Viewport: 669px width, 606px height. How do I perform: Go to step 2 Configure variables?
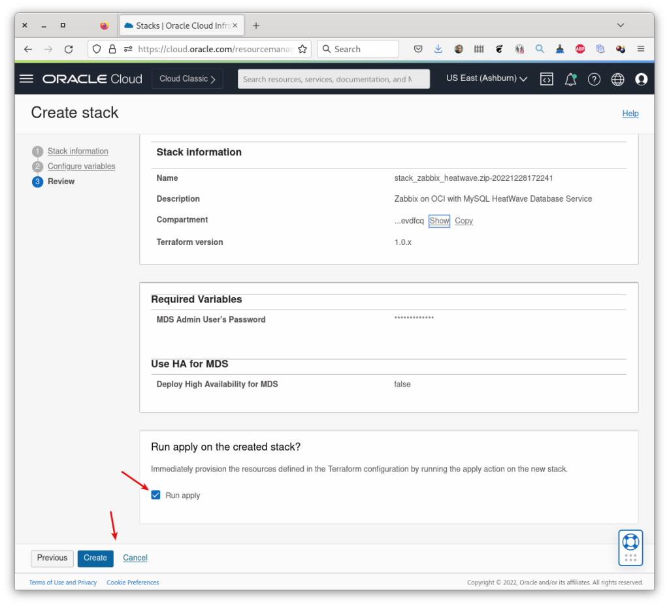coord(81,167)
